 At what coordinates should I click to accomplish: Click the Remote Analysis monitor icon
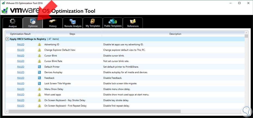[x=73, y=21]
